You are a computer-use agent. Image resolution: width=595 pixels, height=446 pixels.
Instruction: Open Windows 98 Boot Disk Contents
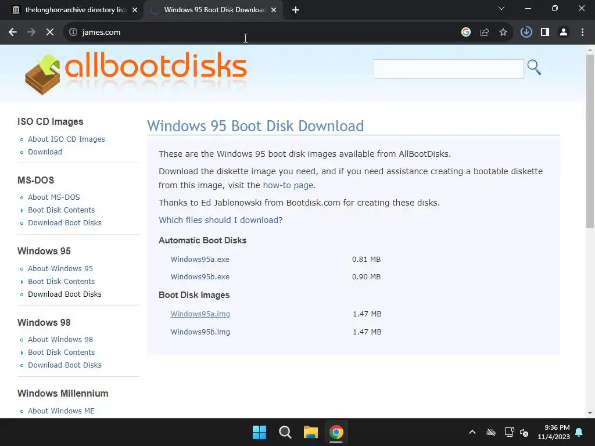point(61,353)
